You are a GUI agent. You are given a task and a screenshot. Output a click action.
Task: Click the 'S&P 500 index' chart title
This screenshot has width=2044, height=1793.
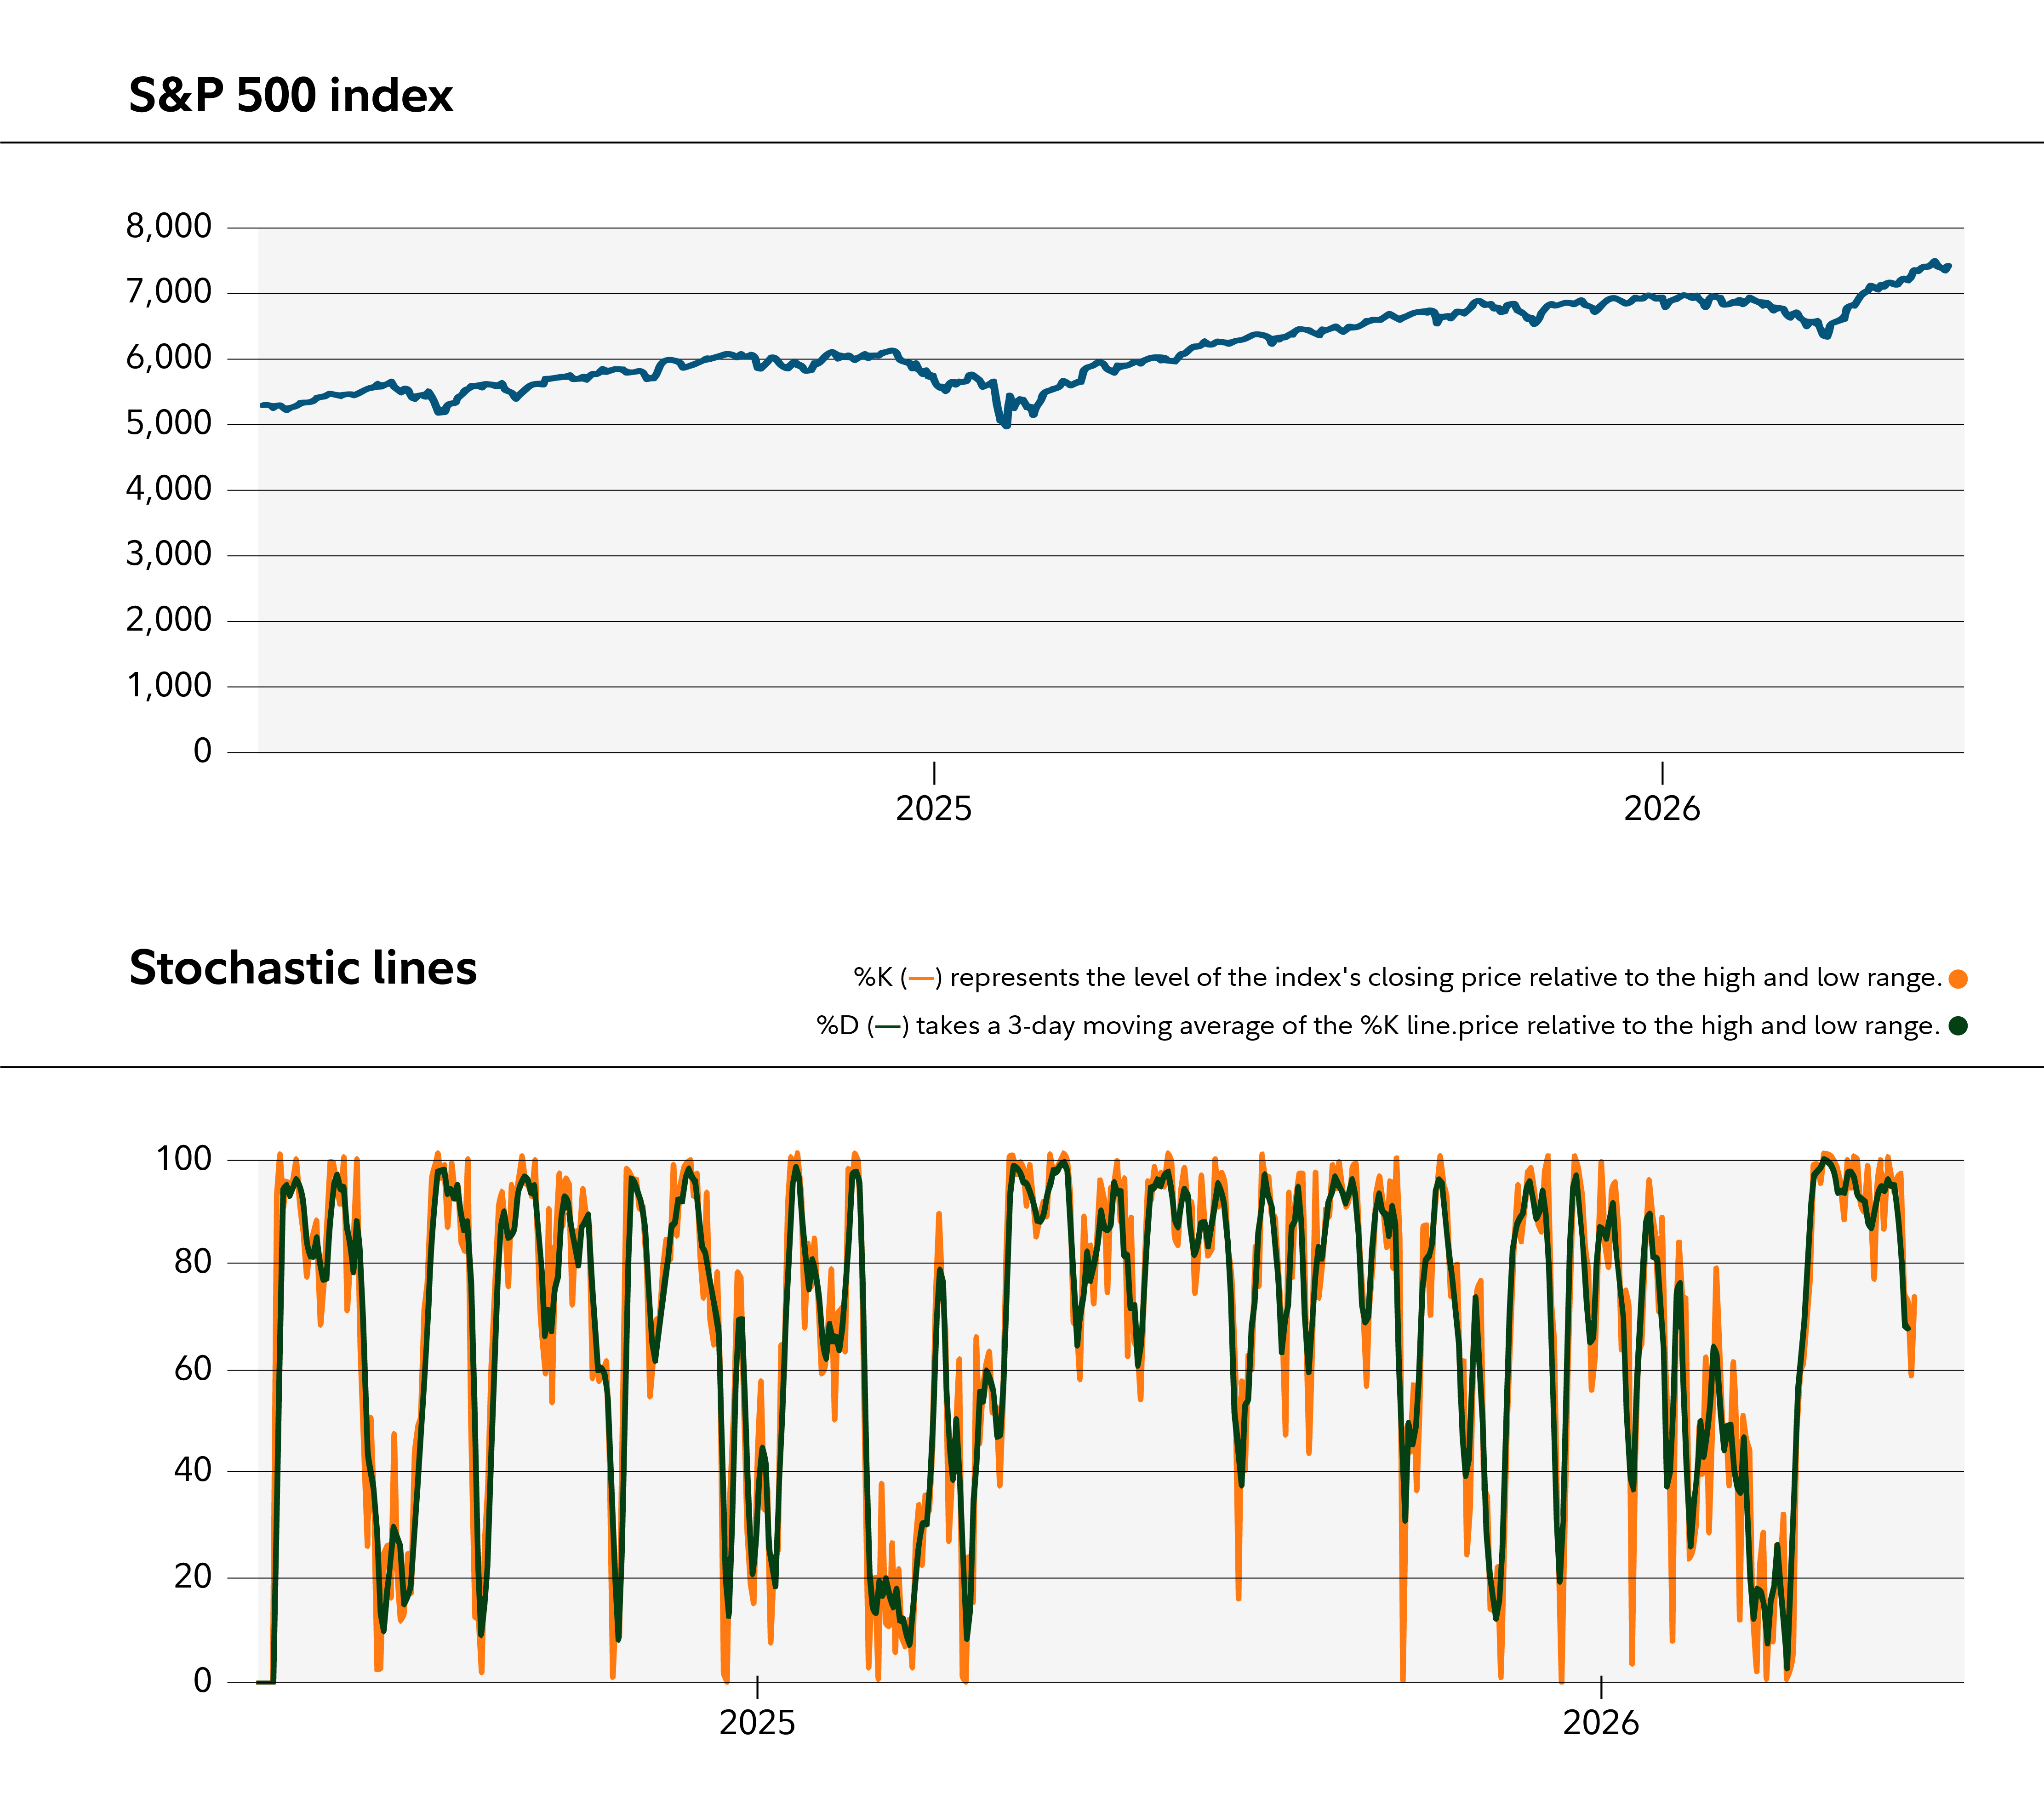point(291,96)
